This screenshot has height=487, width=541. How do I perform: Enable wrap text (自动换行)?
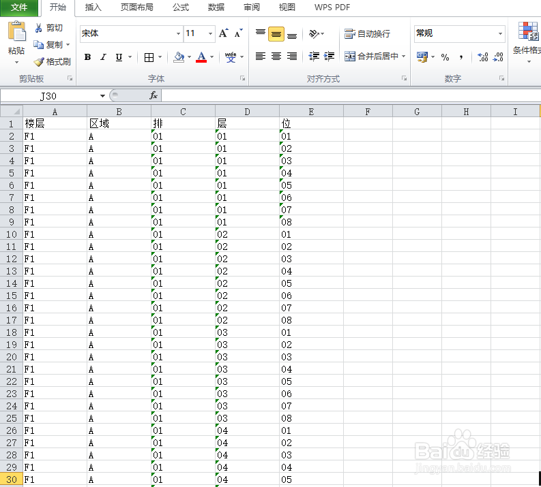coord(367,34)
